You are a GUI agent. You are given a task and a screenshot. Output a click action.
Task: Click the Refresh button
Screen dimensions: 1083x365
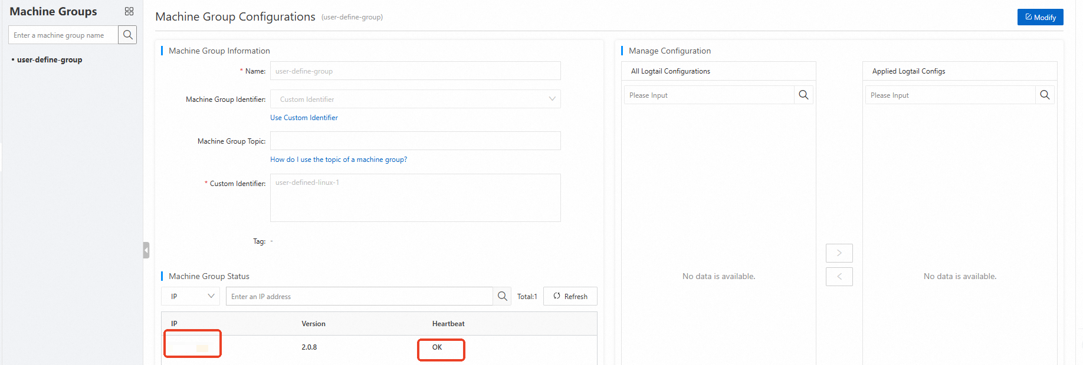pos(570,296)
